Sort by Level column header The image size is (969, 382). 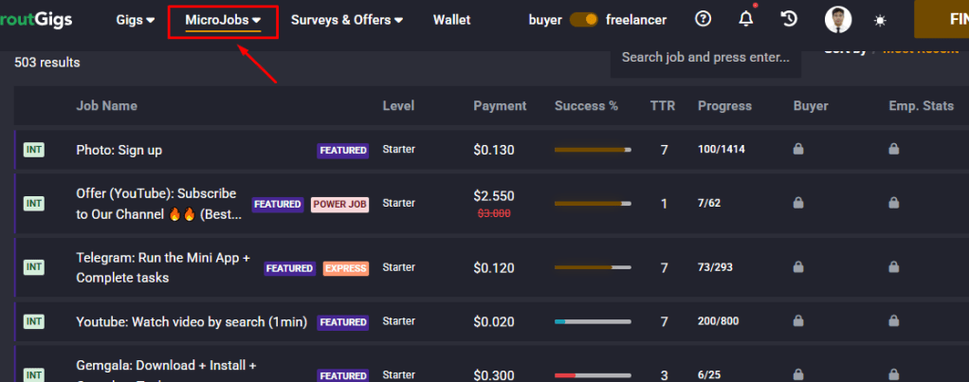398,106
